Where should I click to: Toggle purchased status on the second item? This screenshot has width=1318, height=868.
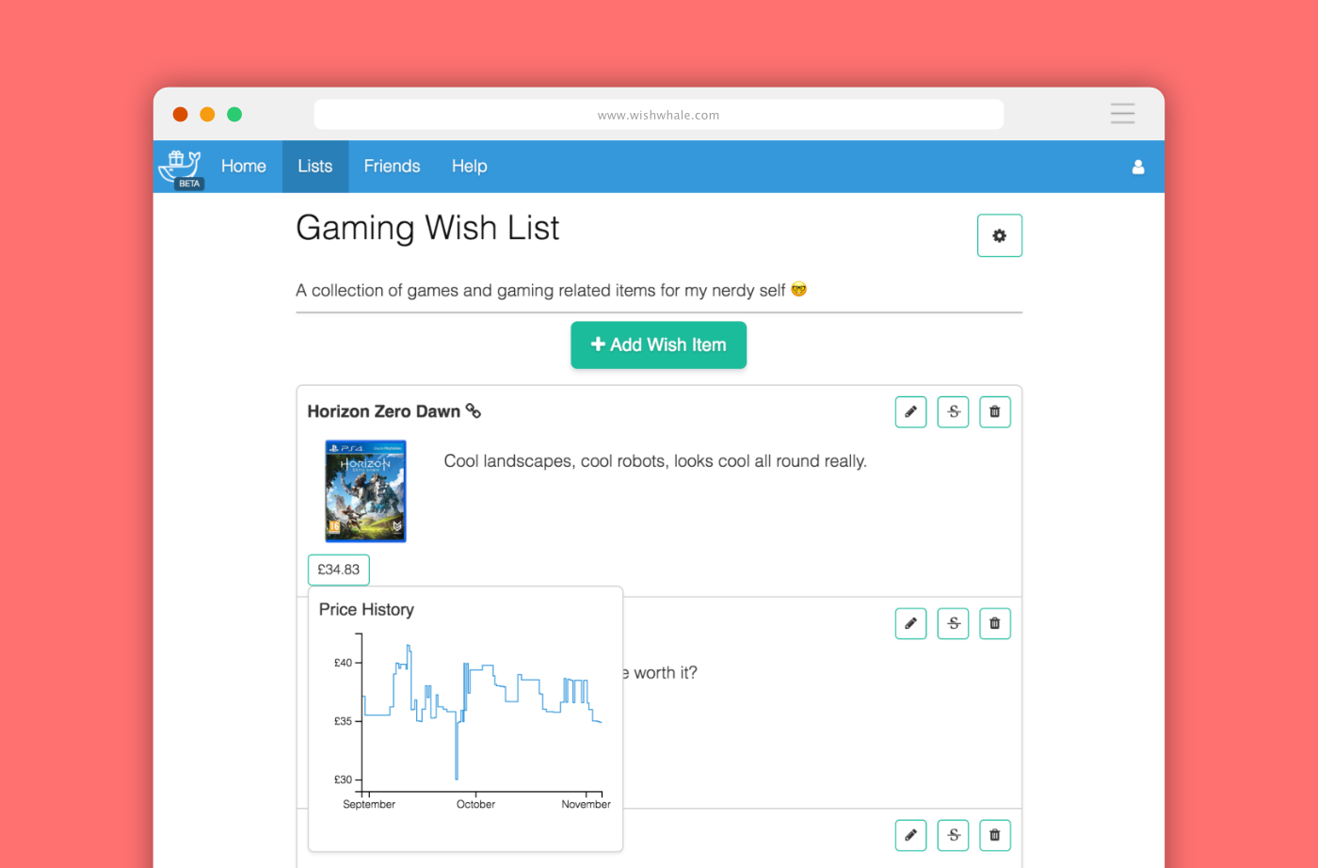[952, 622]
